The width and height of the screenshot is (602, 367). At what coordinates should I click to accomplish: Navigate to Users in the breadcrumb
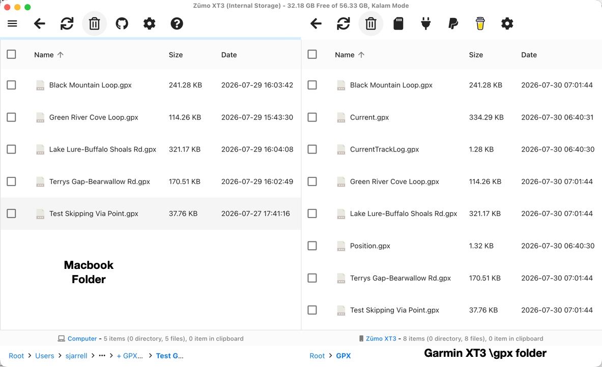click(x=45, y=356)
